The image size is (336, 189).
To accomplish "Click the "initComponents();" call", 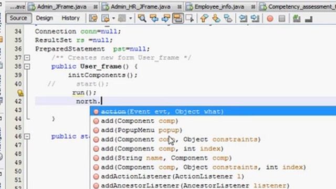I will [103, 75].
